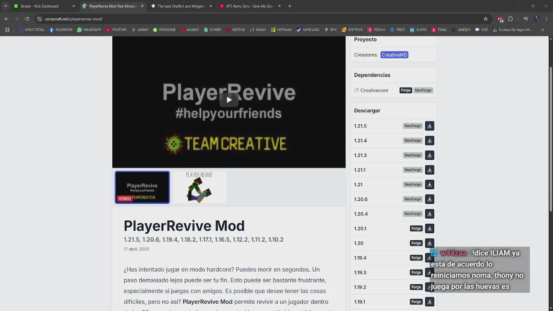
Task: Download version 1.20.1 Forge
Action: pyautogui.click(x=429, y=228)
